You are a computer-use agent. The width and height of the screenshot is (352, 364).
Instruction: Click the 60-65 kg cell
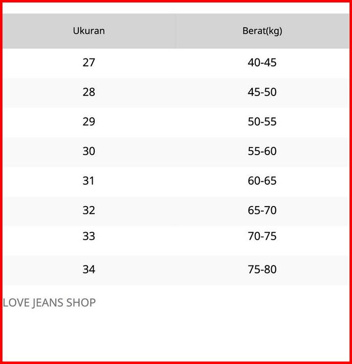(x=262, y=181)
